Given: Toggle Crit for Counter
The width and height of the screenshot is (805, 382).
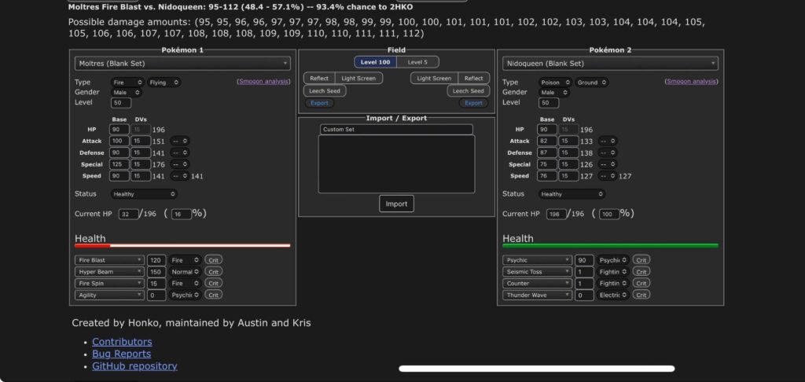Looking at the screenshot, I should [x=641, y=284].
